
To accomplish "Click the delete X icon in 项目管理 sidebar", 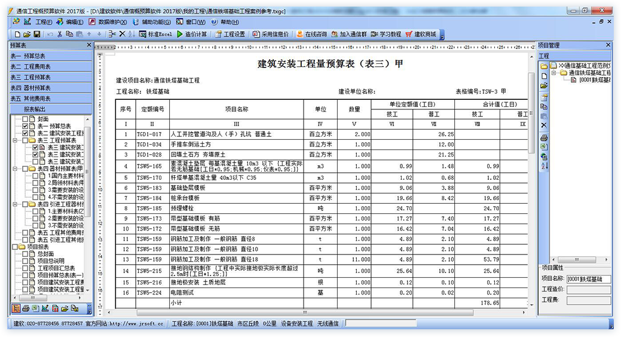I will [x=544, y=125].
